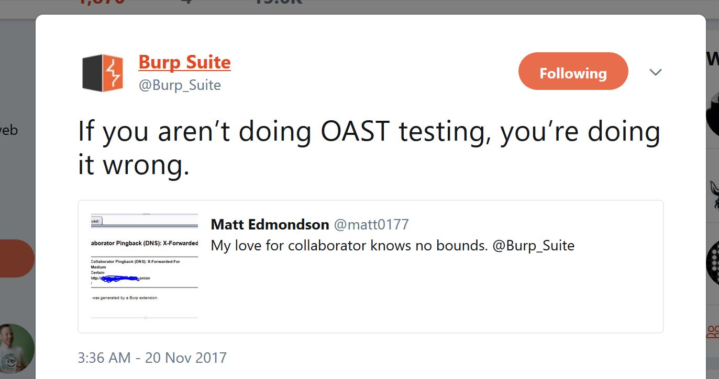Viewport: 719px width, 379px height.
Task: Open the Collaborator Pingback screenshot thumbnail
Action: (145, 266)
